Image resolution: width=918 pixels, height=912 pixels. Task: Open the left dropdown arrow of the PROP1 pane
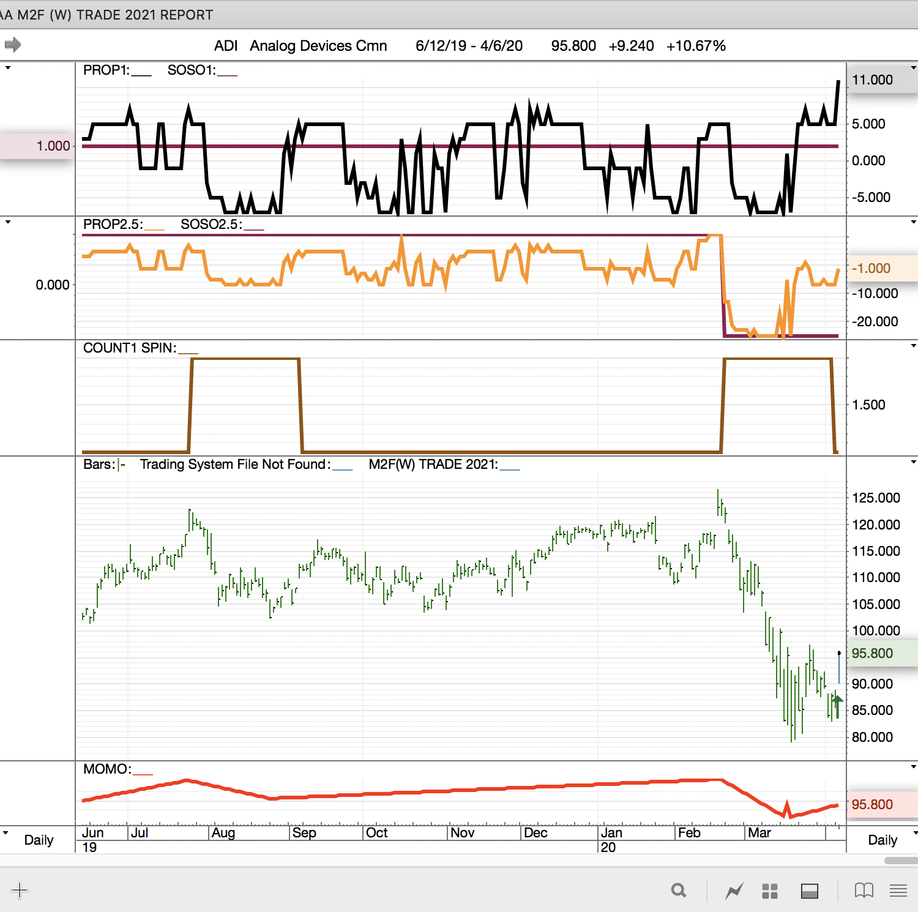click(x=8, y=67)
